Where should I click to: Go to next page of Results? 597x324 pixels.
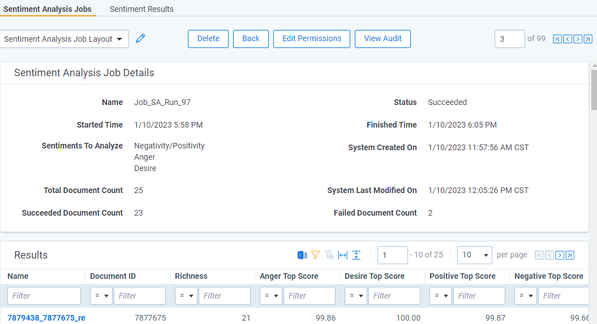coord(560,255)
